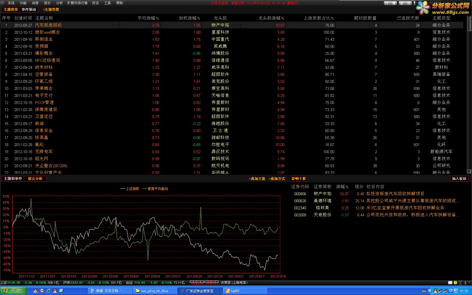Sort by the 平均涨幅% column header
472x295 pixels.
click(x=148, y=18)
